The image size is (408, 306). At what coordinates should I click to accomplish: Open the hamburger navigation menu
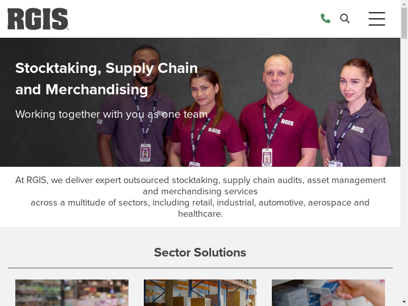pyautogui.click(x=377, y=19)
